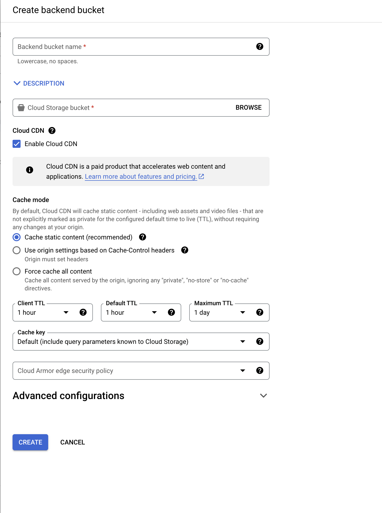The width and height of the screenshot is (382, 513).
Task: Click the Cloud CDN help icon
Action: click(x=52, y=131)
